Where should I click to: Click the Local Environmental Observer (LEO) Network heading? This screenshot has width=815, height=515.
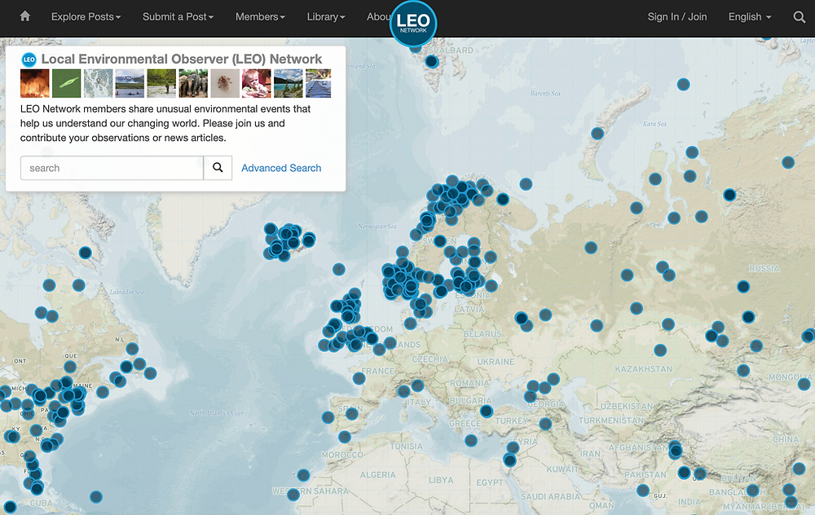tap(182, 59)
